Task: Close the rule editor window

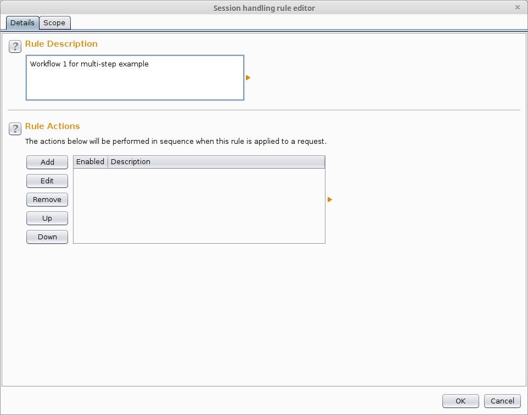Action: coord(518,8)
